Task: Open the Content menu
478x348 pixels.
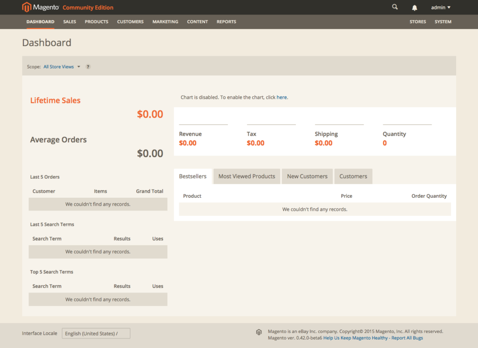Action: 197,21
